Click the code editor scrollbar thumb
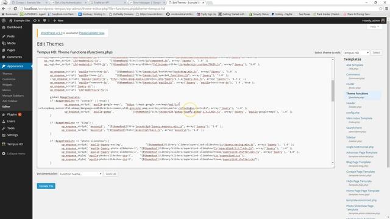 (x=333, y=91)
